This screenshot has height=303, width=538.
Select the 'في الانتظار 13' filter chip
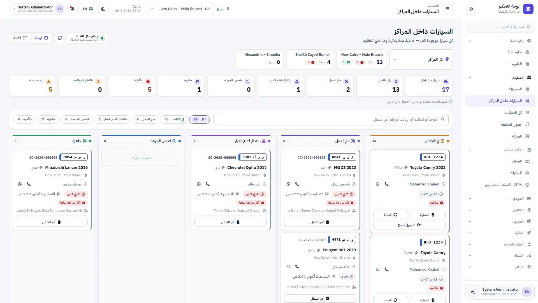coord(174,119)
